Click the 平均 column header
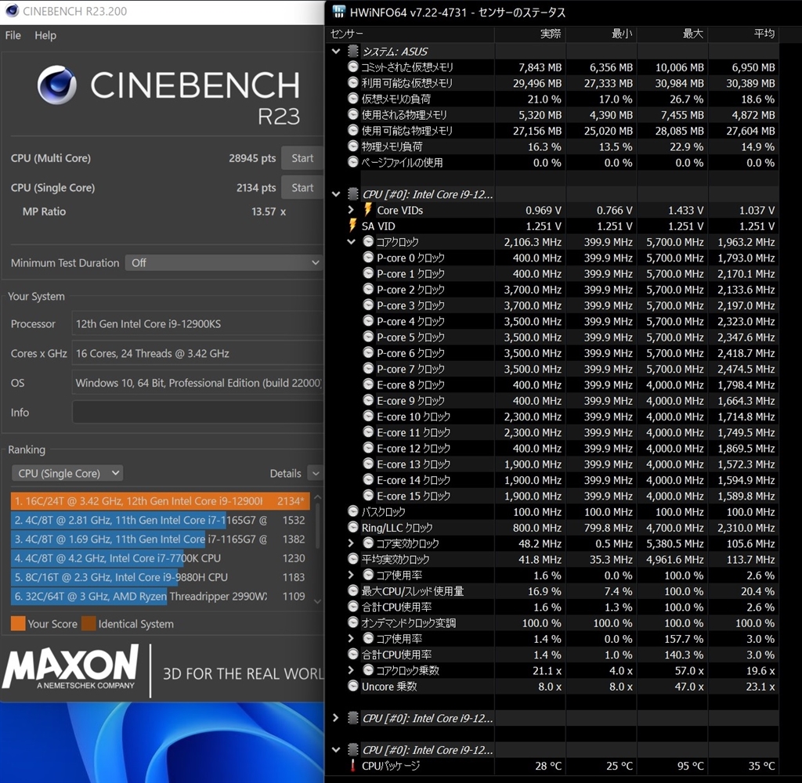 coord(744,34)
